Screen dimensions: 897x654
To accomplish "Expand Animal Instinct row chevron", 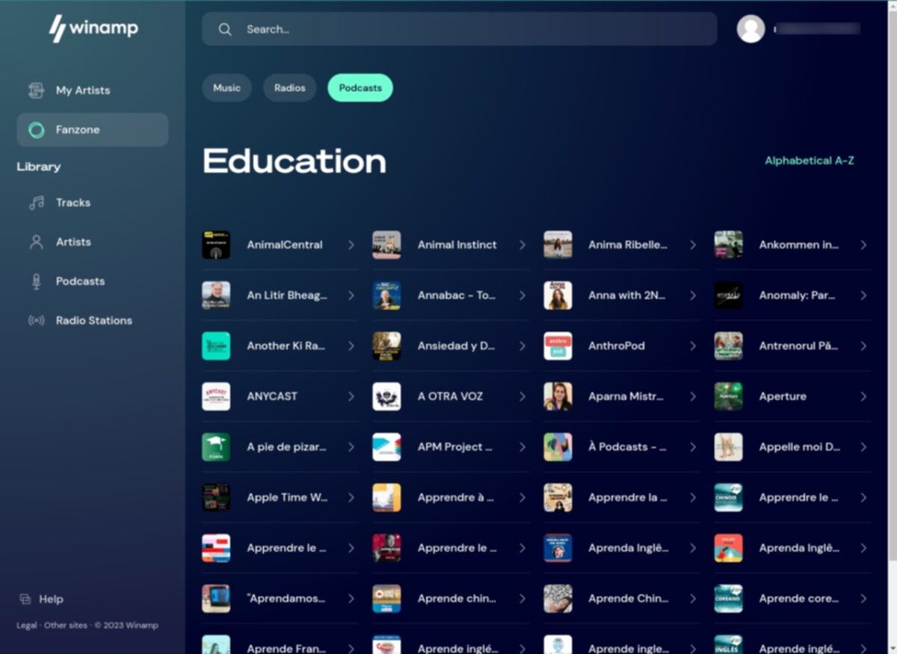I will (522, 245).
